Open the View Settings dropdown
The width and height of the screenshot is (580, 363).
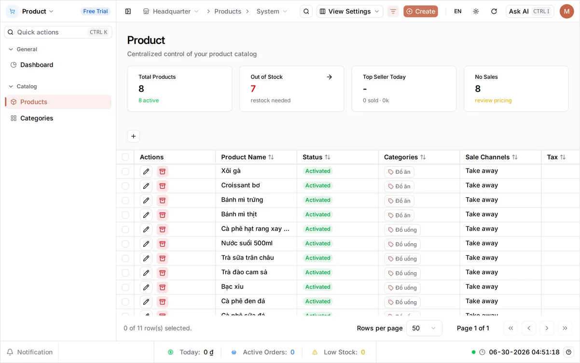point(349,11)
